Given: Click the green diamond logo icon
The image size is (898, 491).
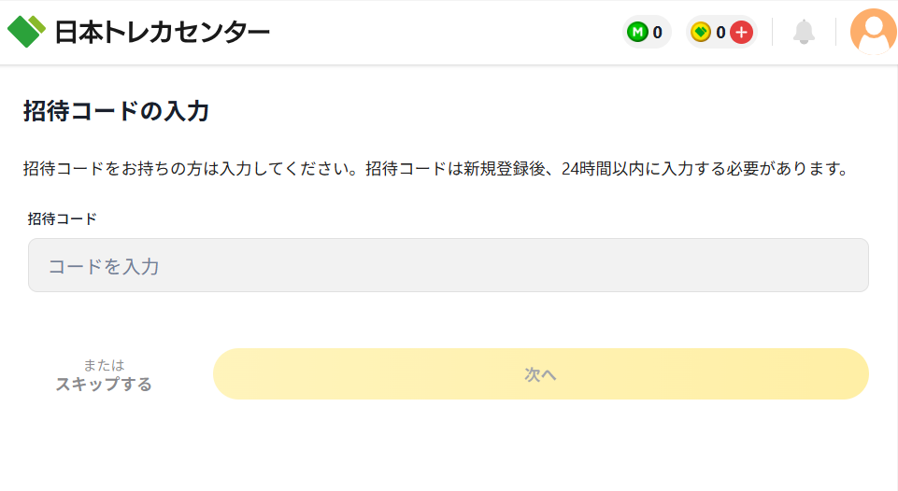Looking at the screenshot, I should coord(26,32).
